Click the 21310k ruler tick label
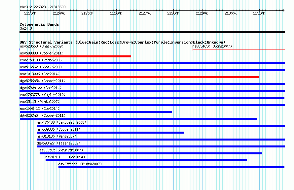The height and width of the screenshot is (190, 294). coord(259,13)
